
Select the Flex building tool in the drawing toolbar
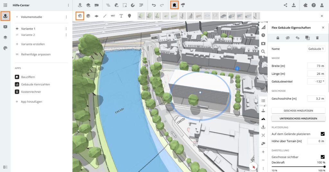(80, 16)
